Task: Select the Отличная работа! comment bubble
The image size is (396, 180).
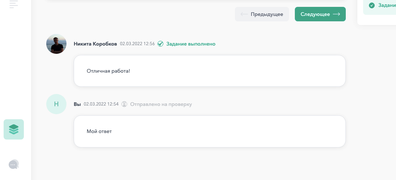Action: tap(209, 71)
